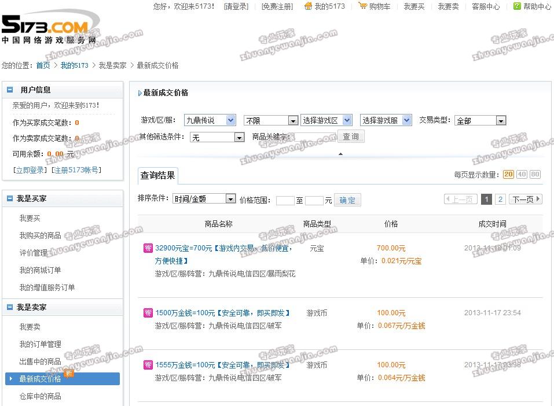Open 出售中的商品 in the sidebar
The width and height of the screenshot is (554, 406).
(41, 361)
